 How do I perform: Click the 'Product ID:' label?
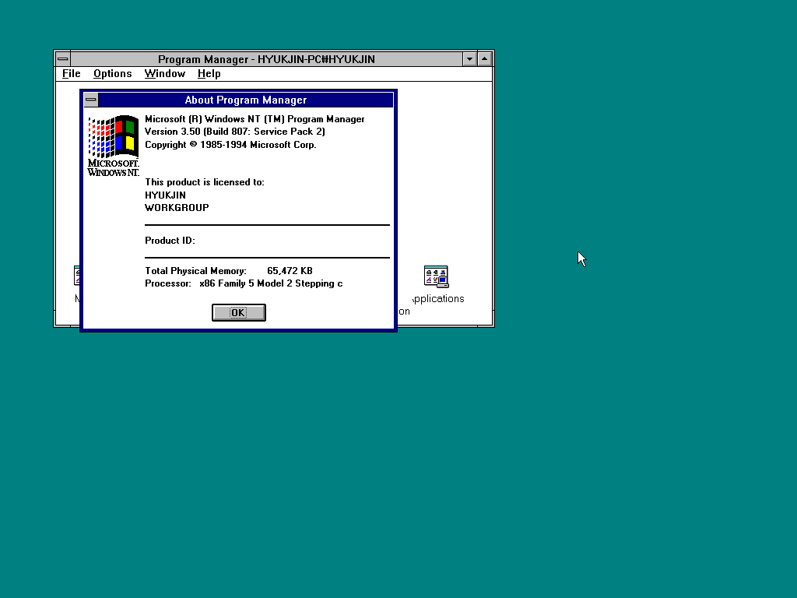click(x=170, y=241)
